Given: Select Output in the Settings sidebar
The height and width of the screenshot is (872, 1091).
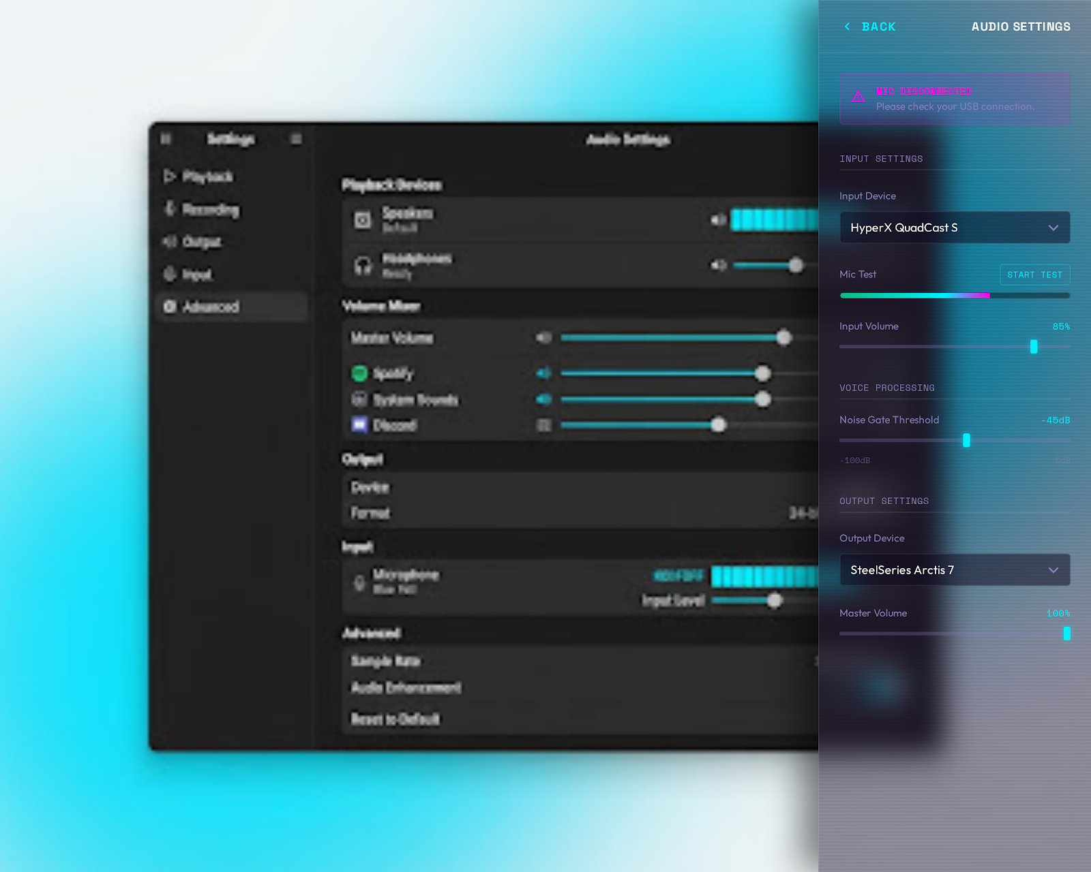Looking at the screenshot, I should (x=232, y=241).
